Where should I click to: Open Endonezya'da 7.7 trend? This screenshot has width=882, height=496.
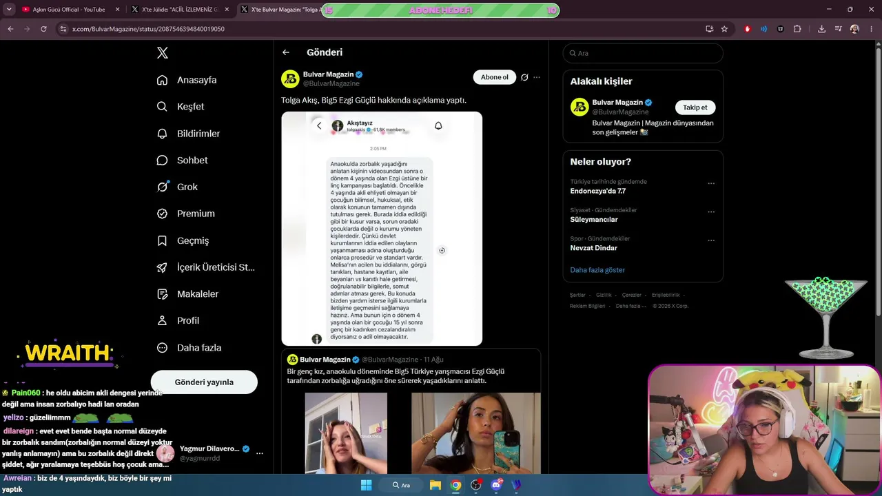597,191
